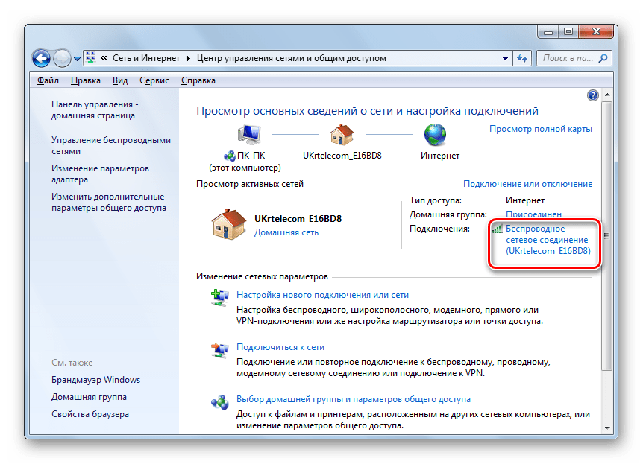Click the large house icon of active network
Image resolution: width=643 pixels, height=464 pixels.
pyautogui.click(x=229, y=224)
